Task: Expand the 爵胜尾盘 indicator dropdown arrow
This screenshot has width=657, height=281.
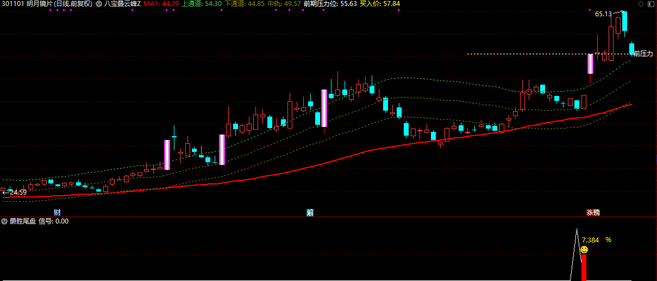Action: click(x=5, y=221)
